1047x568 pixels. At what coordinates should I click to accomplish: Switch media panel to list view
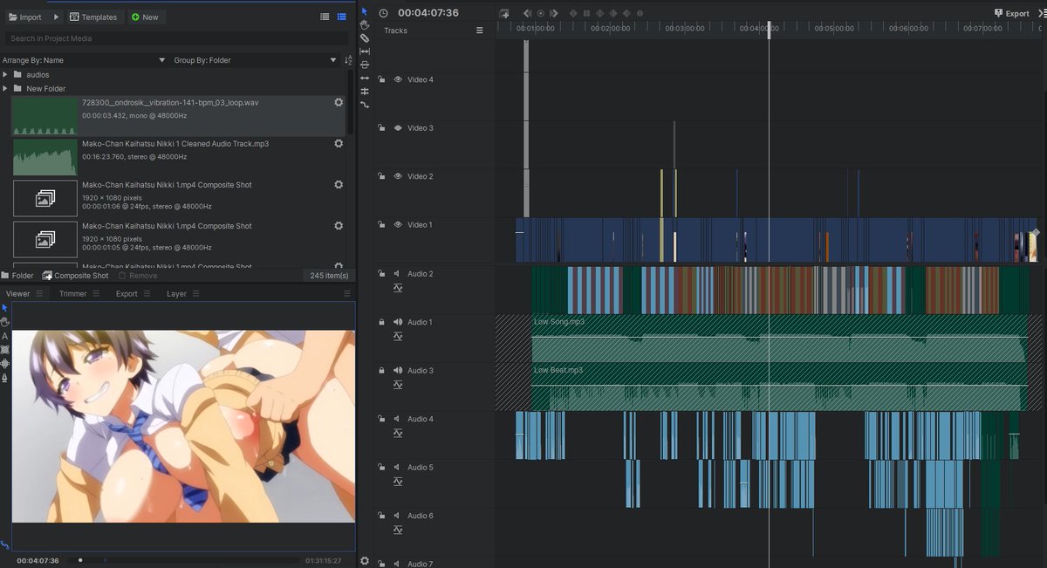coord(325,17)
